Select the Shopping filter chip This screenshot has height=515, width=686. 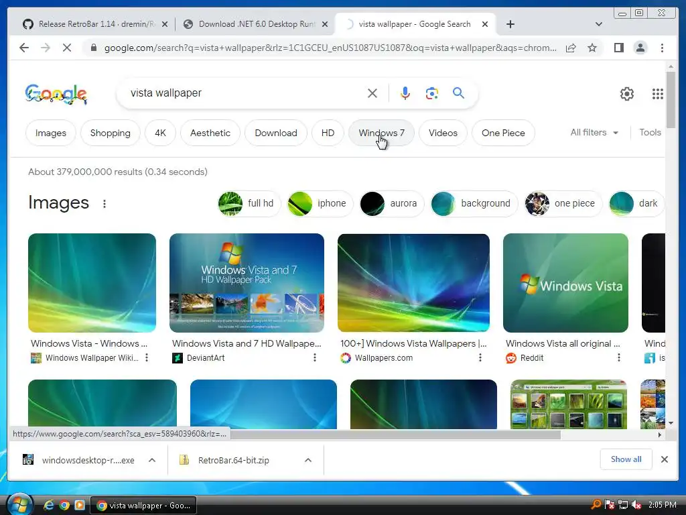coord(111,133)
